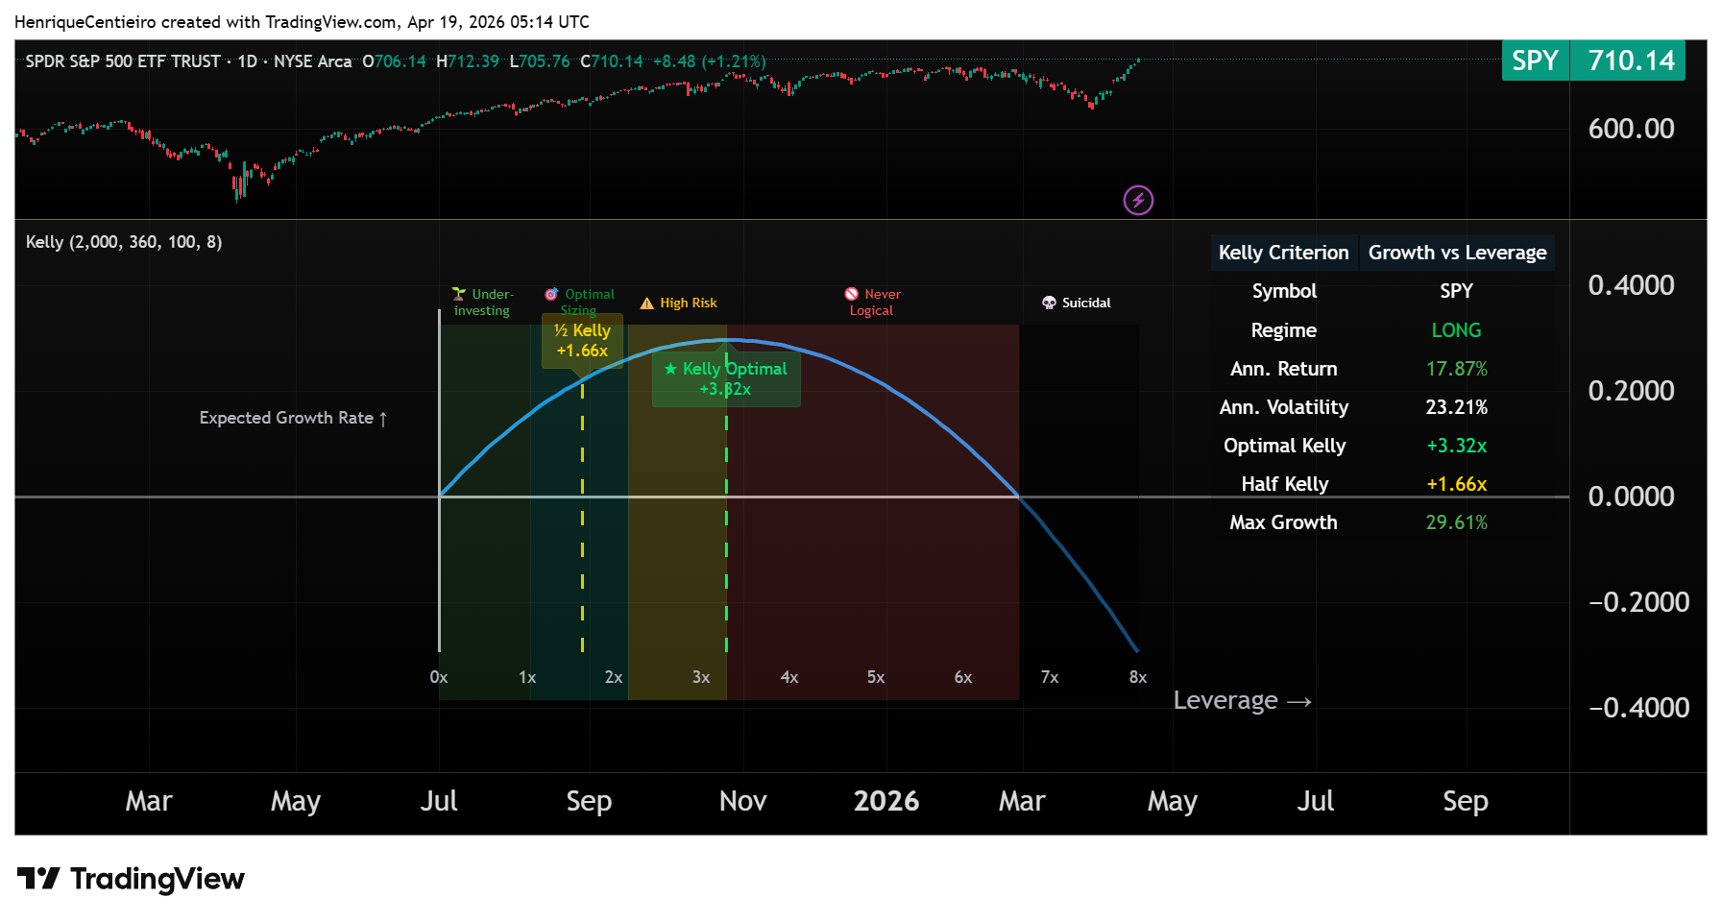Click the 23.21% annual volatility value

point(1456,407)
